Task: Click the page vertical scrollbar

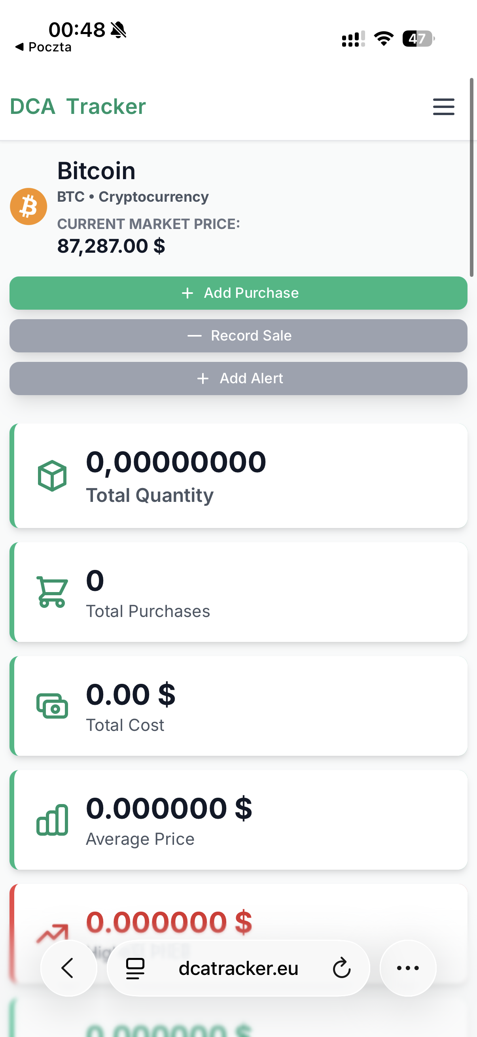Action: click(x=471, y=177)
